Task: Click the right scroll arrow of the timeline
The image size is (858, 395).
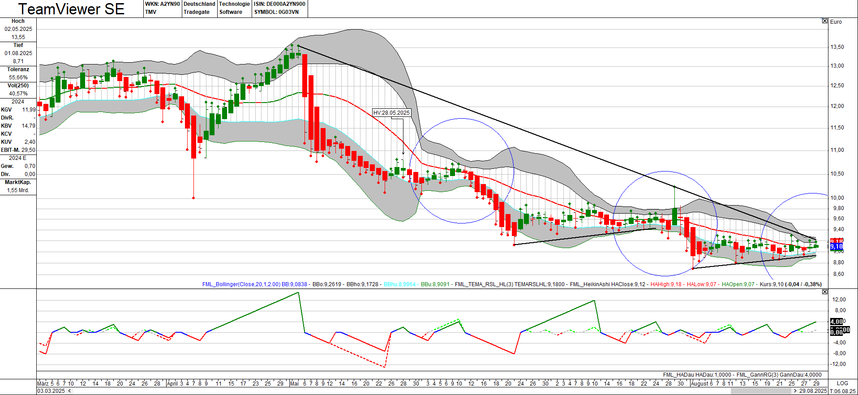Action: coord(795,391)
